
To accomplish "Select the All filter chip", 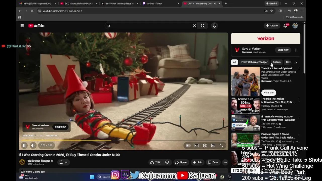I will 234,62.
